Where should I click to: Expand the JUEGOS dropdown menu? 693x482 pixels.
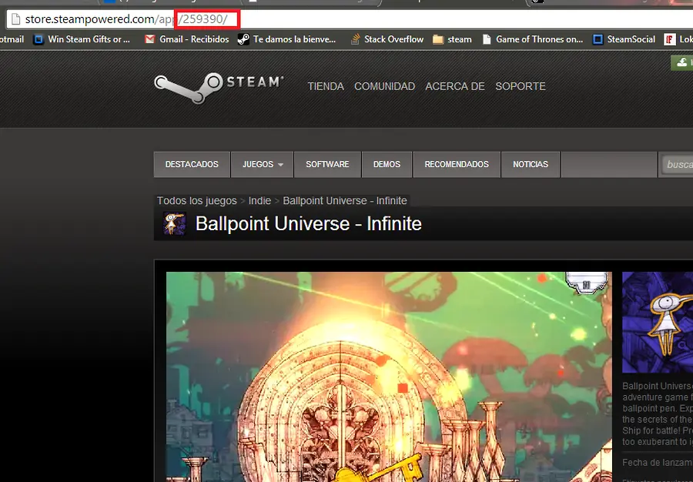(262, 164)
